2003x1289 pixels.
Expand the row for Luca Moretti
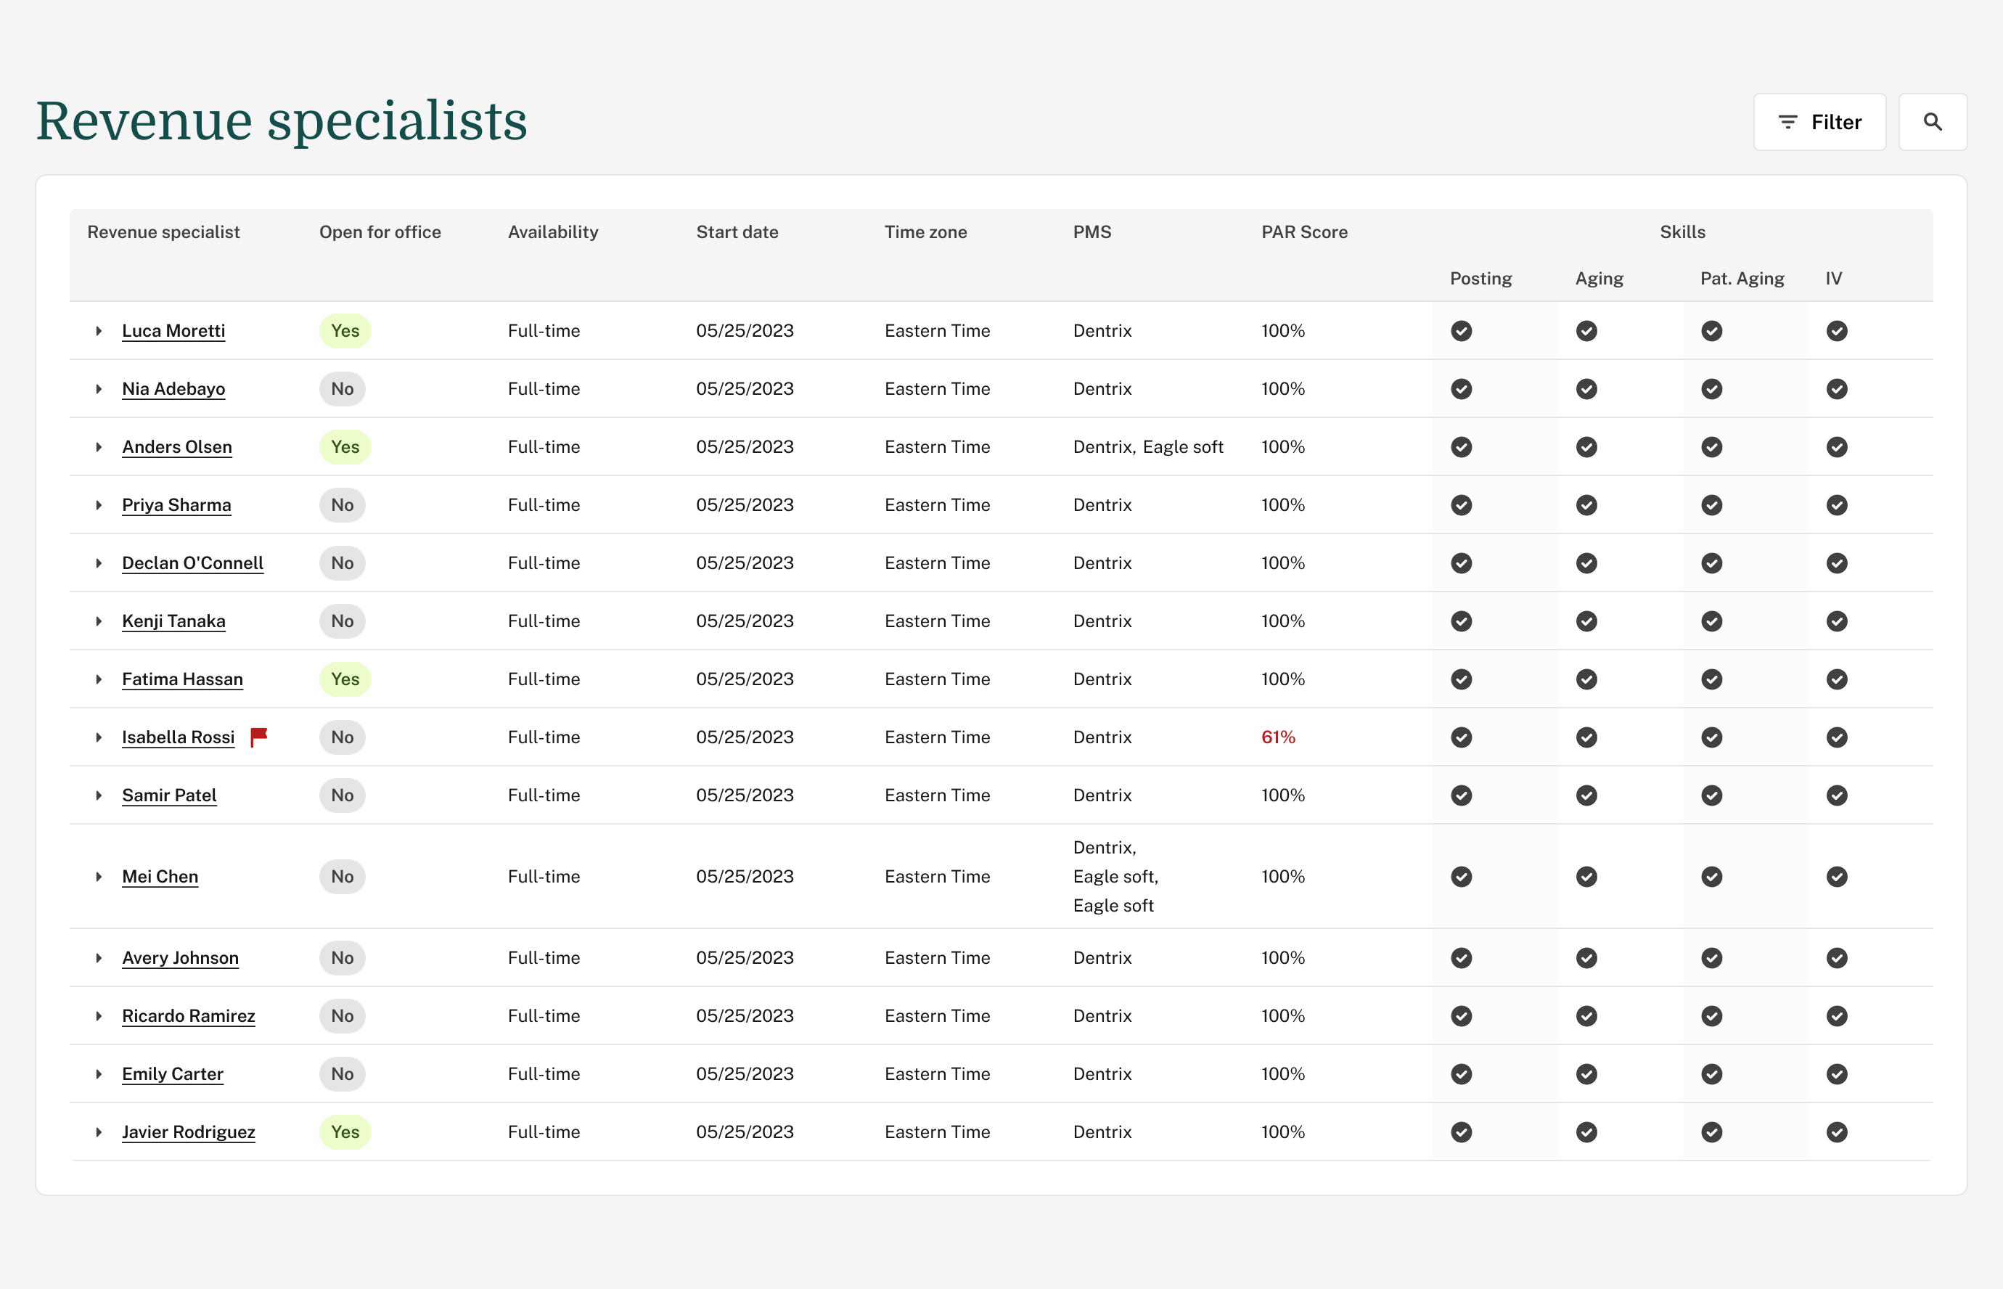(99, 331)
